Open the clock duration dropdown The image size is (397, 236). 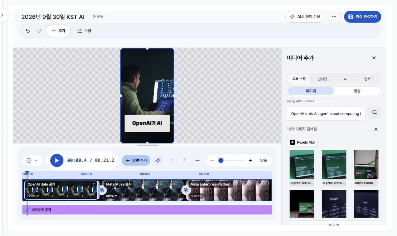tap(32, 161)
